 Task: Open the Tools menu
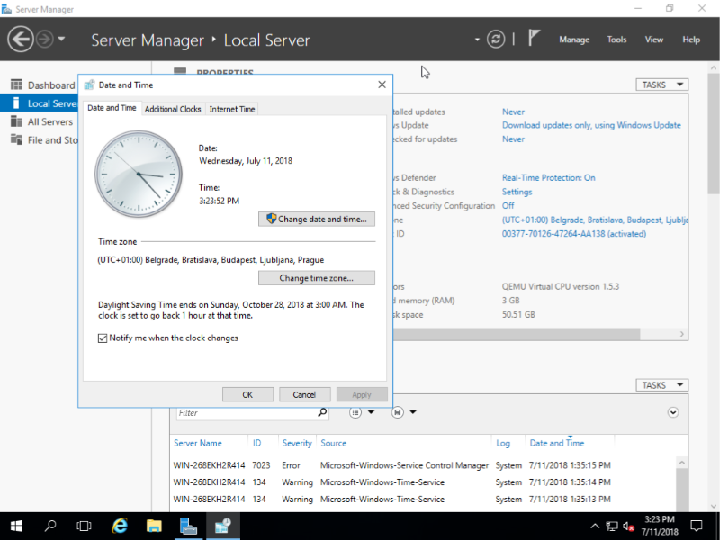click(x=616, y=40)
